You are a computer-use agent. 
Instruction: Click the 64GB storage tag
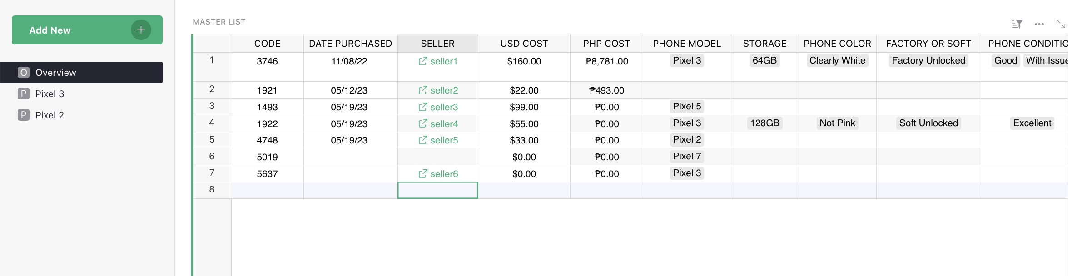(x=764, y=60)
